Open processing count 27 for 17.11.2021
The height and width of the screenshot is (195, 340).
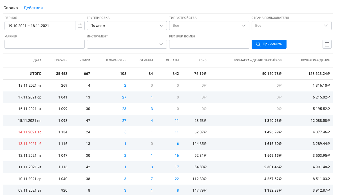click(x=124, y=97)
